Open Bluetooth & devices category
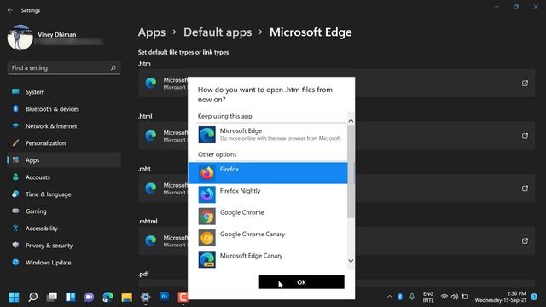The height and width of the screenshot is (307, 546). tap(64, 109)
